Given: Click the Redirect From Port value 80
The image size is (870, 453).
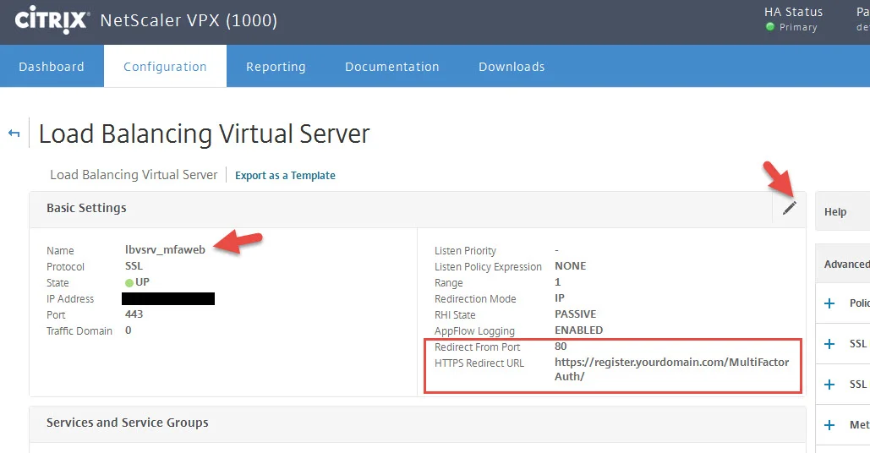Looking at the screenshot, I should click(x=561, y=346).
